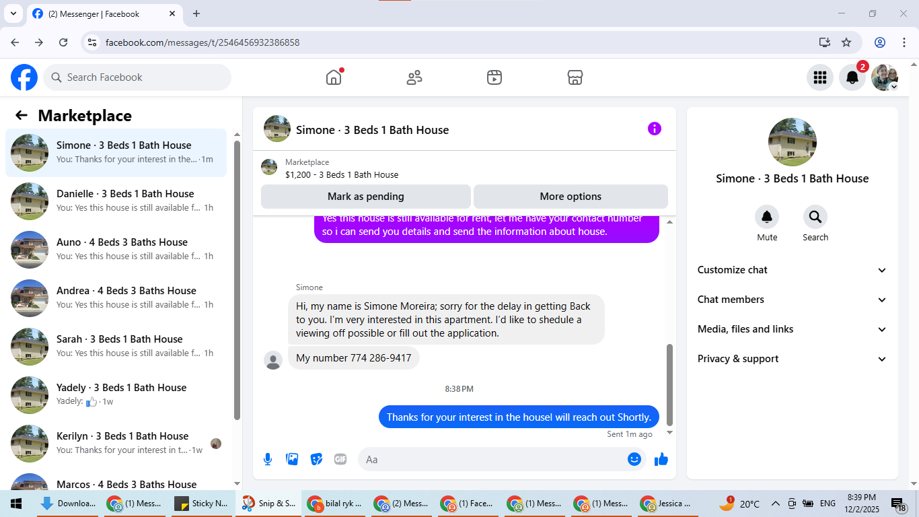Open Friends icon in top navigation
The width and height of the screenshot is (919, 517).
pos(414,77)
